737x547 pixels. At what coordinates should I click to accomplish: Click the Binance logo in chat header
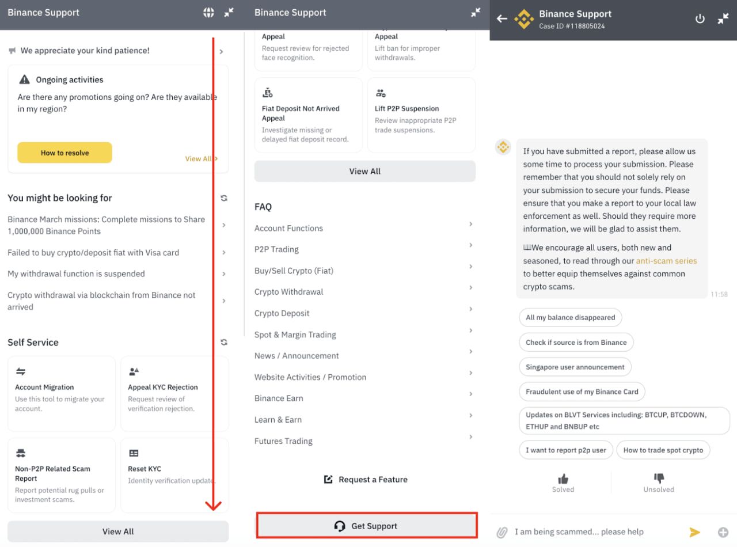[x=524, y=19]
